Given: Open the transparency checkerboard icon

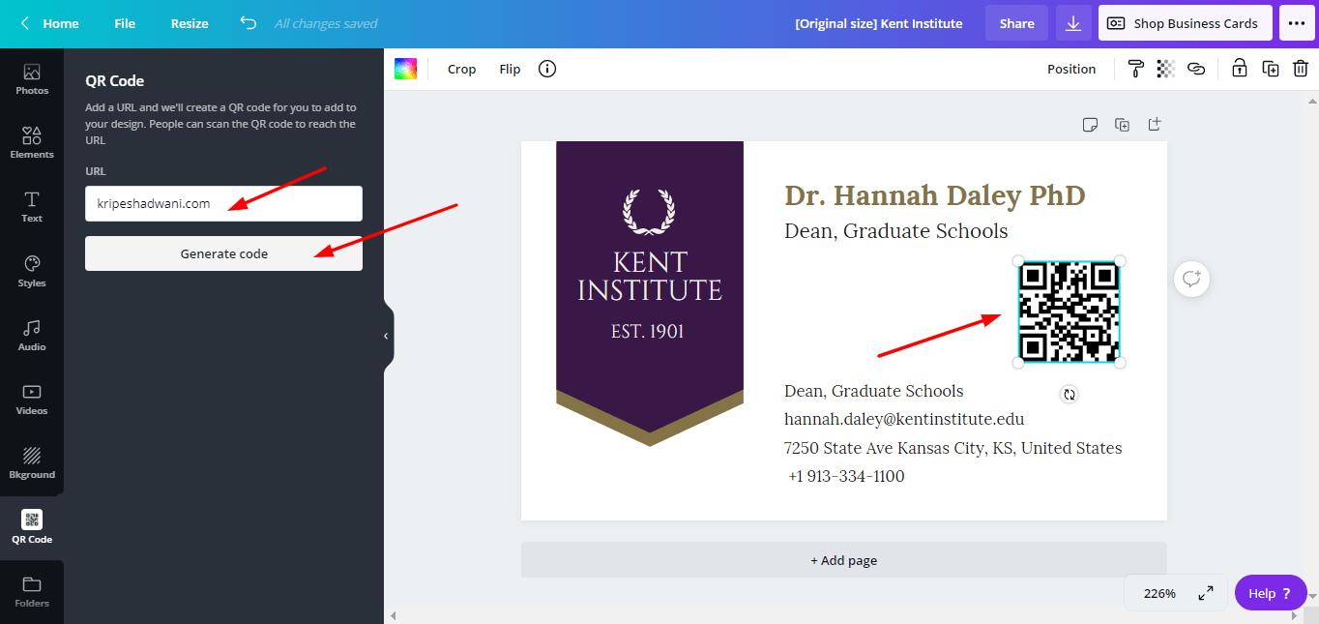Looking at the screenshot, I should tap(1166, 69).
